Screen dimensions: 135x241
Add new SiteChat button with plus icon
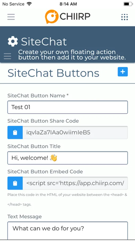click(122, 72)
